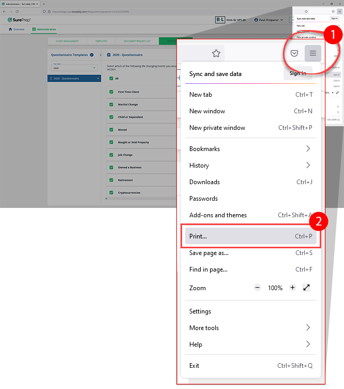The image size is (344, 389).
Task: Uncheck the Child or Dependent checkbox
Action: 111,117
